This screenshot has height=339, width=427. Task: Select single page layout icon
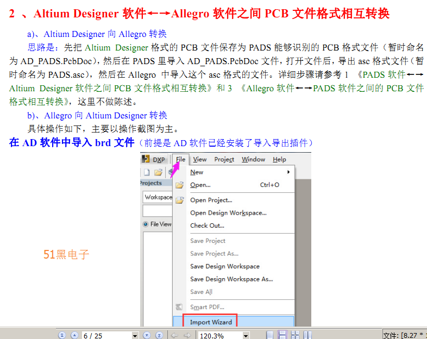pos(270,335)
